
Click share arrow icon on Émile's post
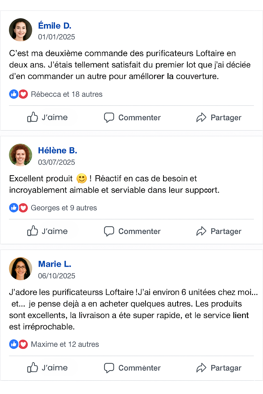(x=201, y=117)
